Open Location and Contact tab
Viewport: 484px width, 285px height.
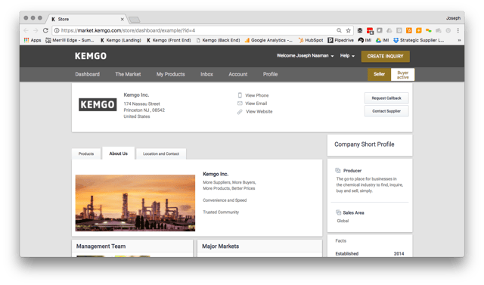161,153
